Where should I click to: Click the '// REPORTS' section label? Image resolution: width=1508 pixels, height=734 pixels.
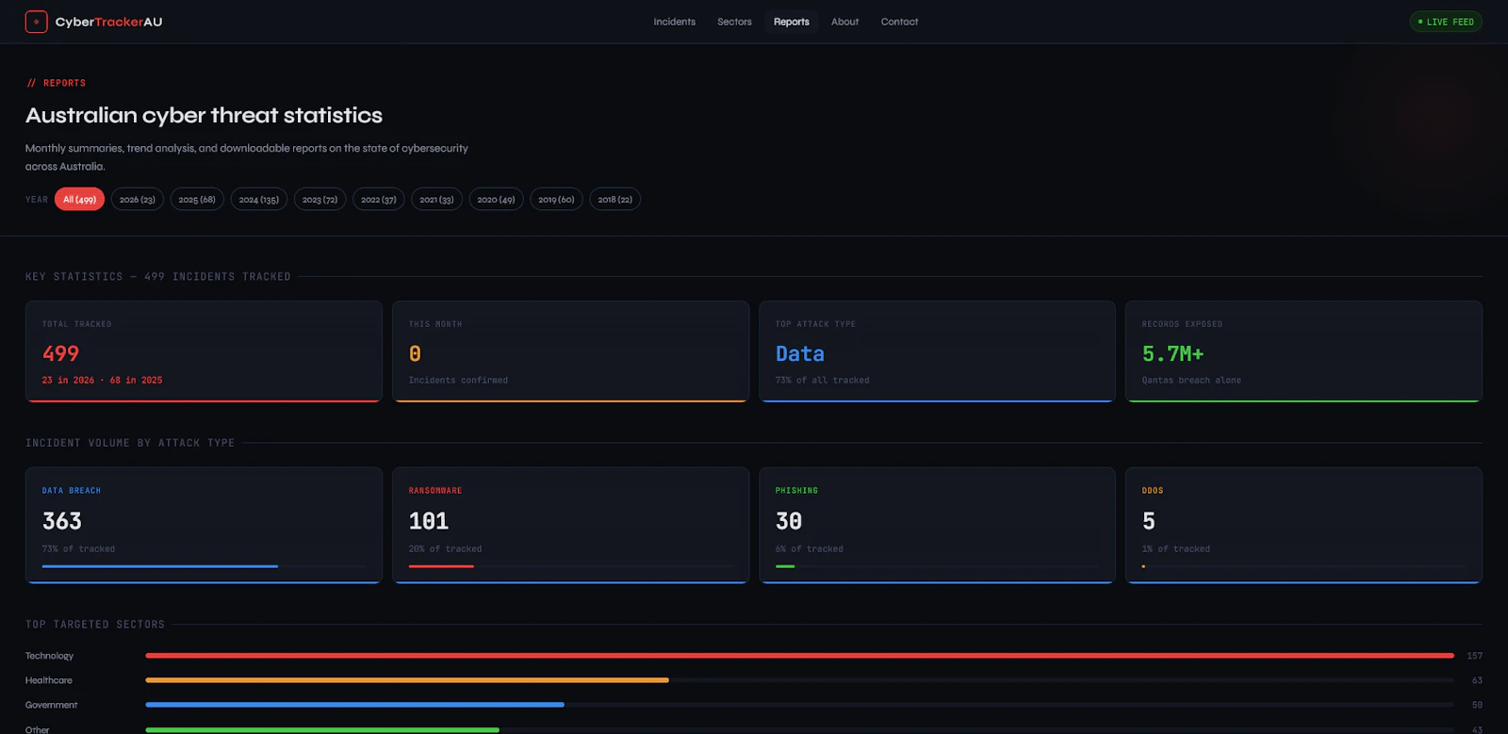click(57, 83)
